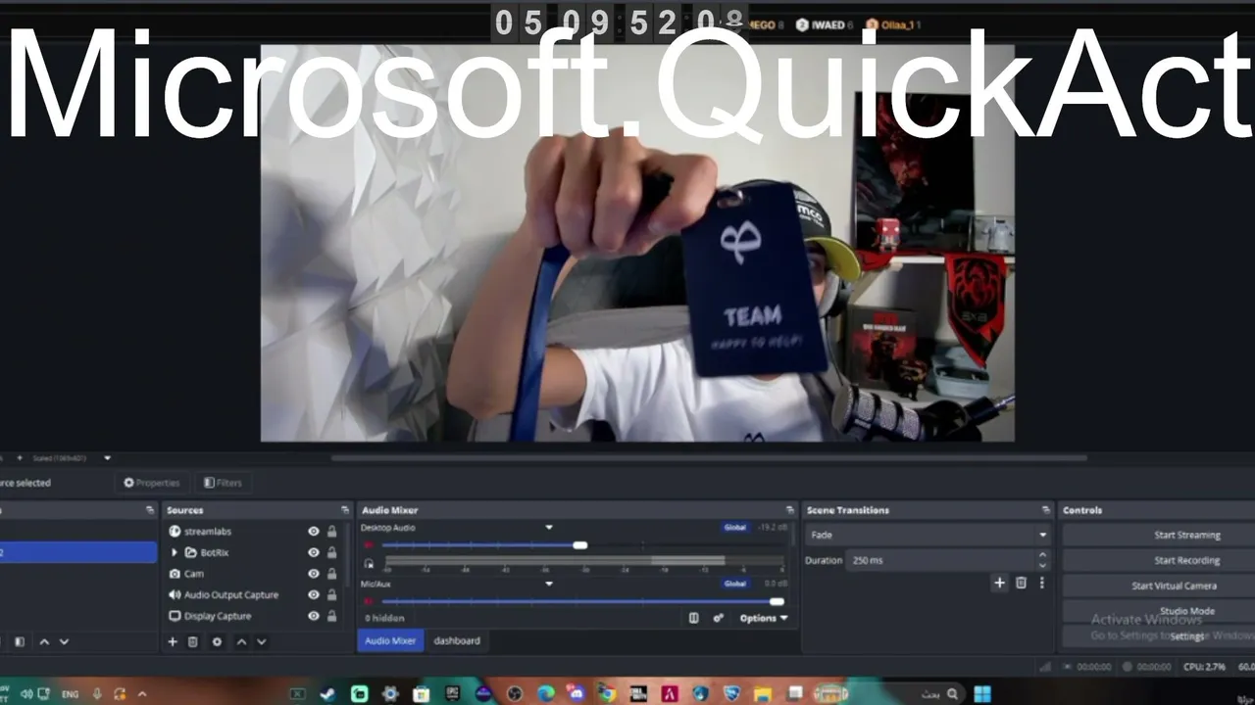Click the Desktop Audio headphone monitor icon

370,563
